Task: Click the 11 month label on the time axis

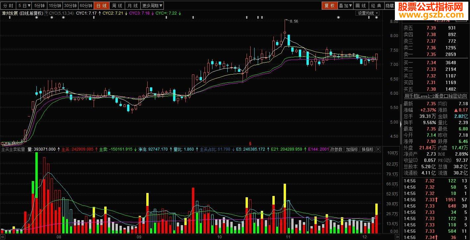Action: 288,237
